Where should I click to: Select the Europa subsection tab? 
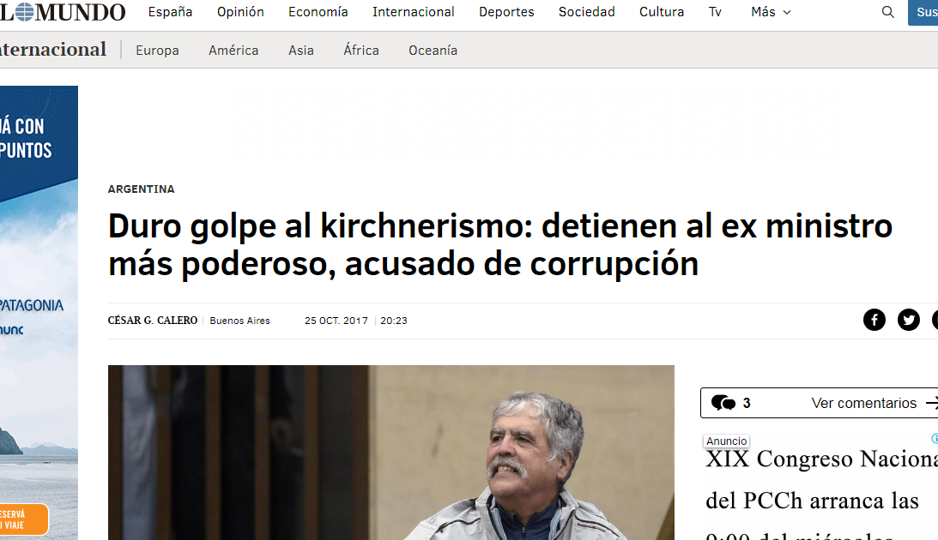157,51
